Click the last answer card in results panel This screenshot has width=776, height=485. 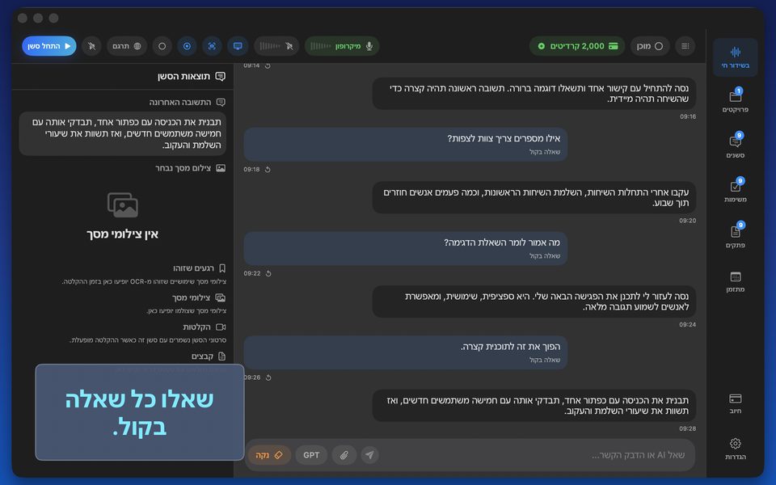click(x=123, y=133)
